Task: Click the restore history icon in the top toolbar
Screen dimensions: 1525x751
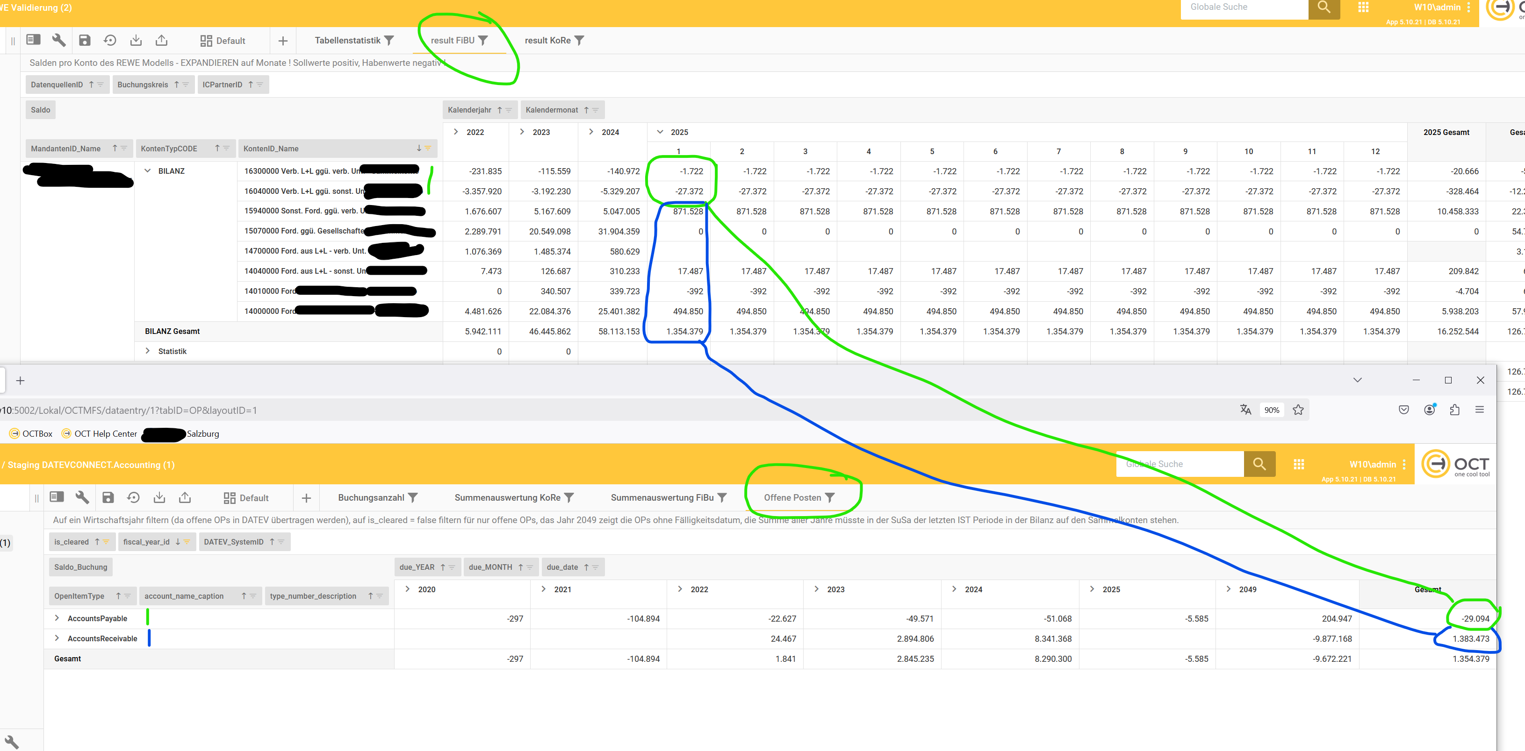Action: click(x=110, y=40)
